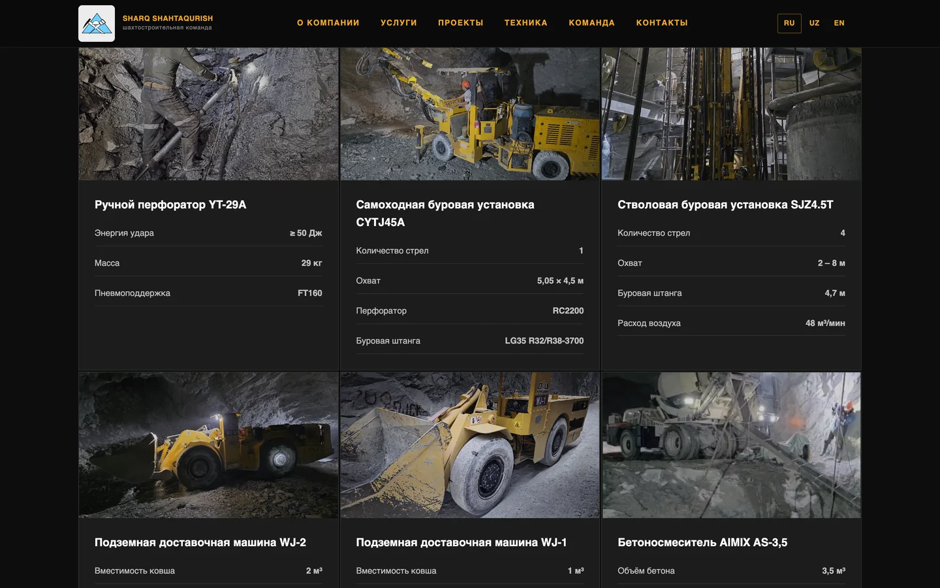Click the Объём бетона label
The image size is (940, 588).
pos(646,570)
